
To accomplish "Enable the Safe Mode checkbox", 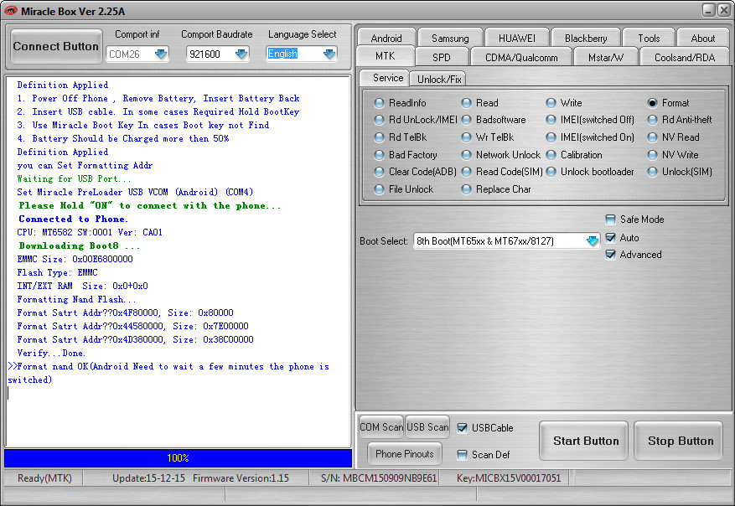I will [610, 219].
